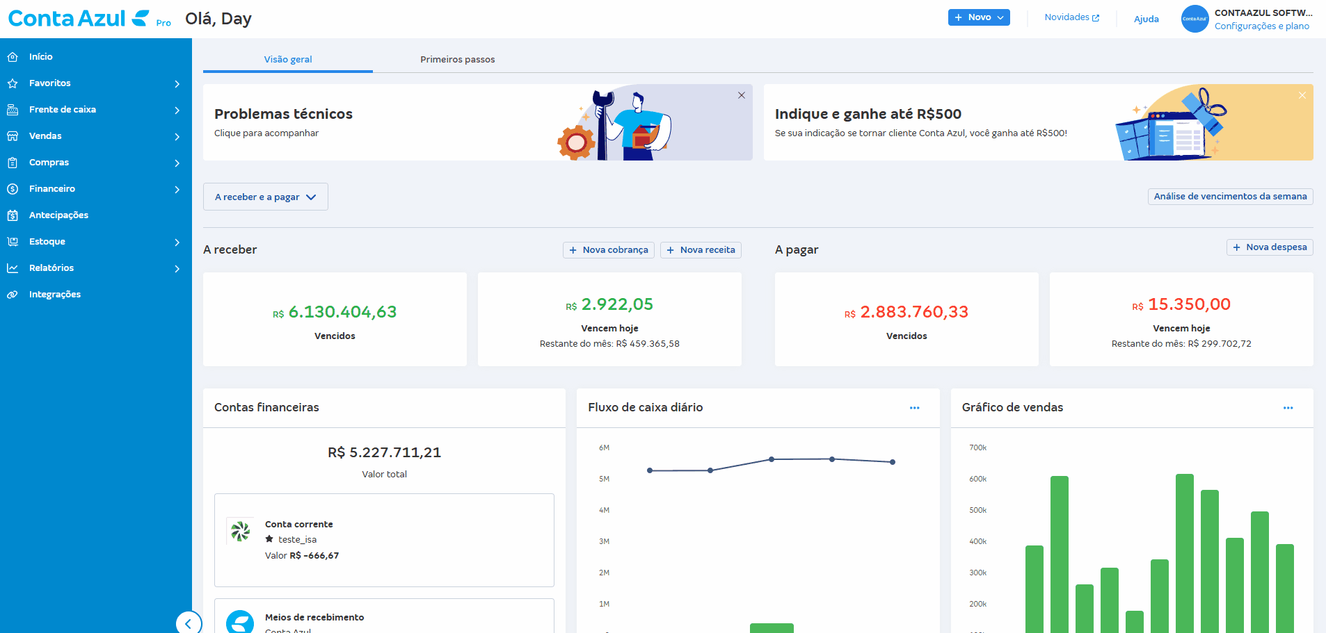The image size is (1326, 633).
Task: Click the Nova cobrança button
Action: click(609, 250)
